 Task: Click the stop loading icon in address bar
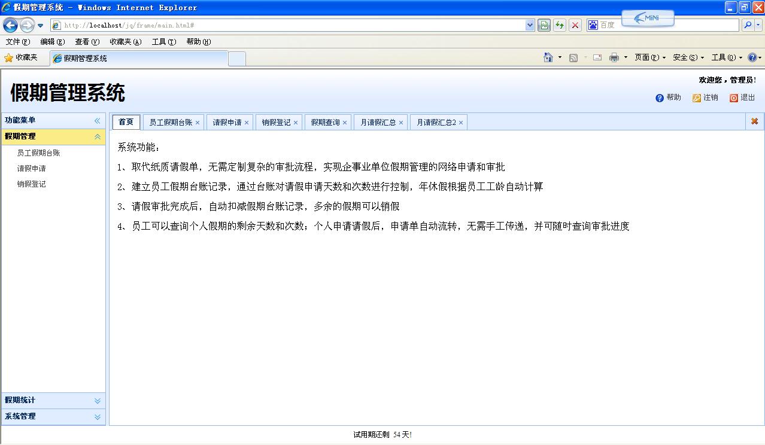click(576, 25)
